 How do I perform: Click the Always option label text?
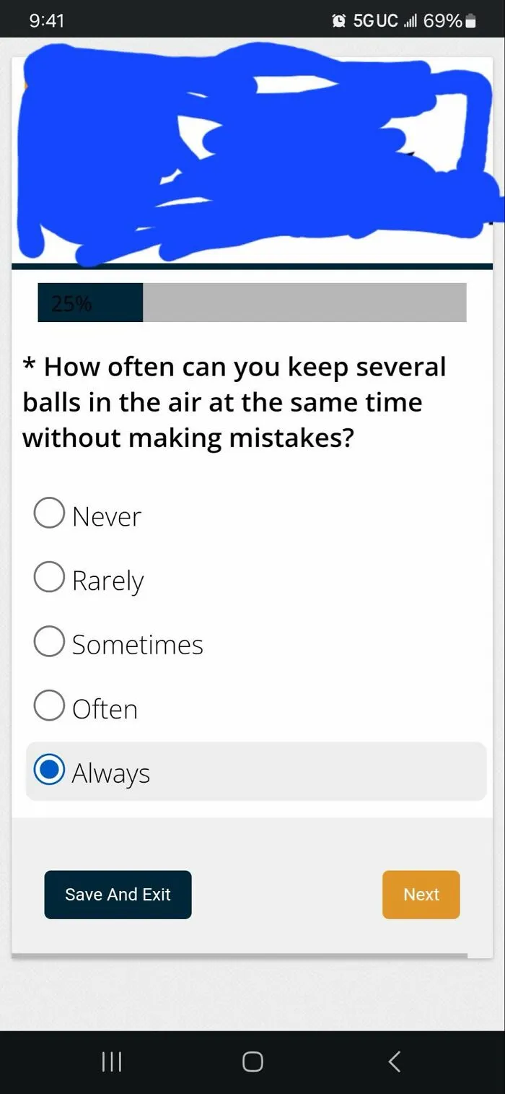coord(111,773)
